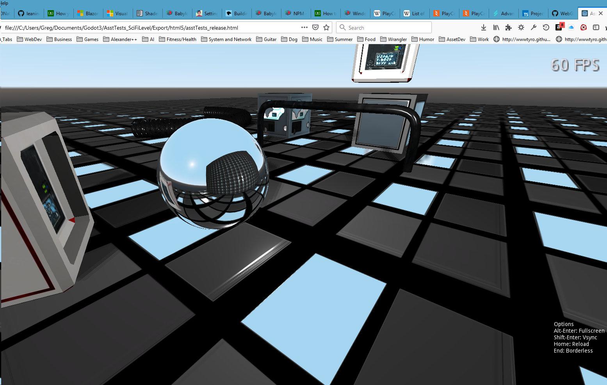
Task: Open the settings gear toolbar icon
Action: tap(521, 27)
